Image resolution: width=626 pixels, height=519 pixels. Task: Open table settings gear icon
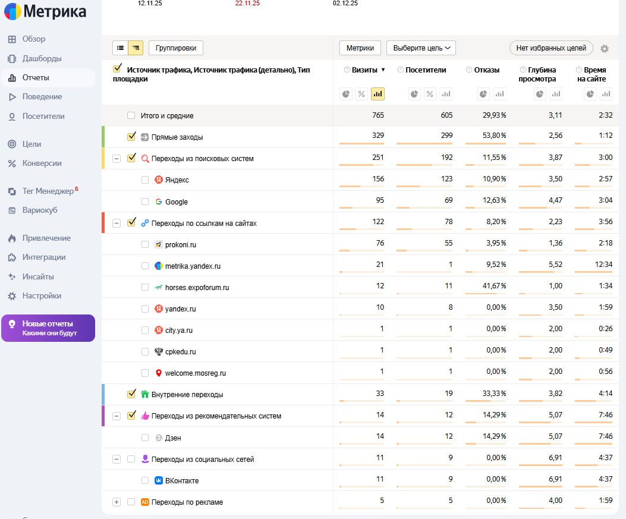pyautogui.click(x=605, y=49)
